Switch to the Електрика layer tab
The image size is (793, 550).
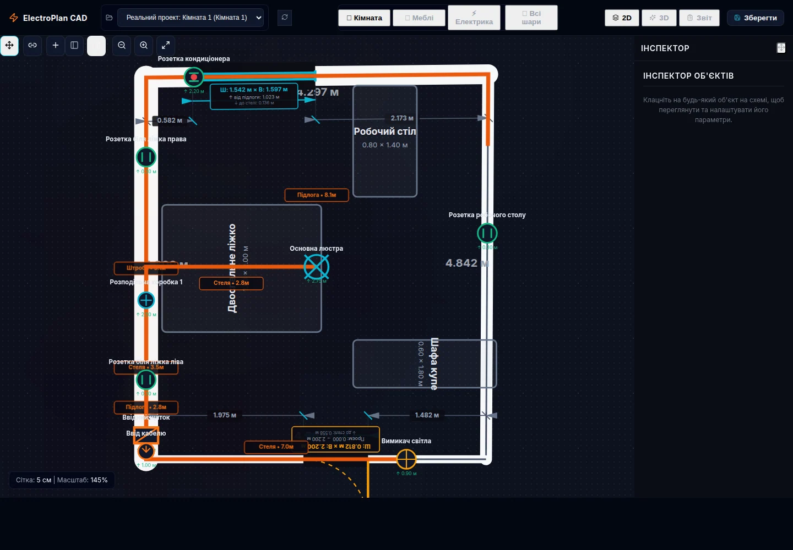pyautogui.click(x=474, y=18)
